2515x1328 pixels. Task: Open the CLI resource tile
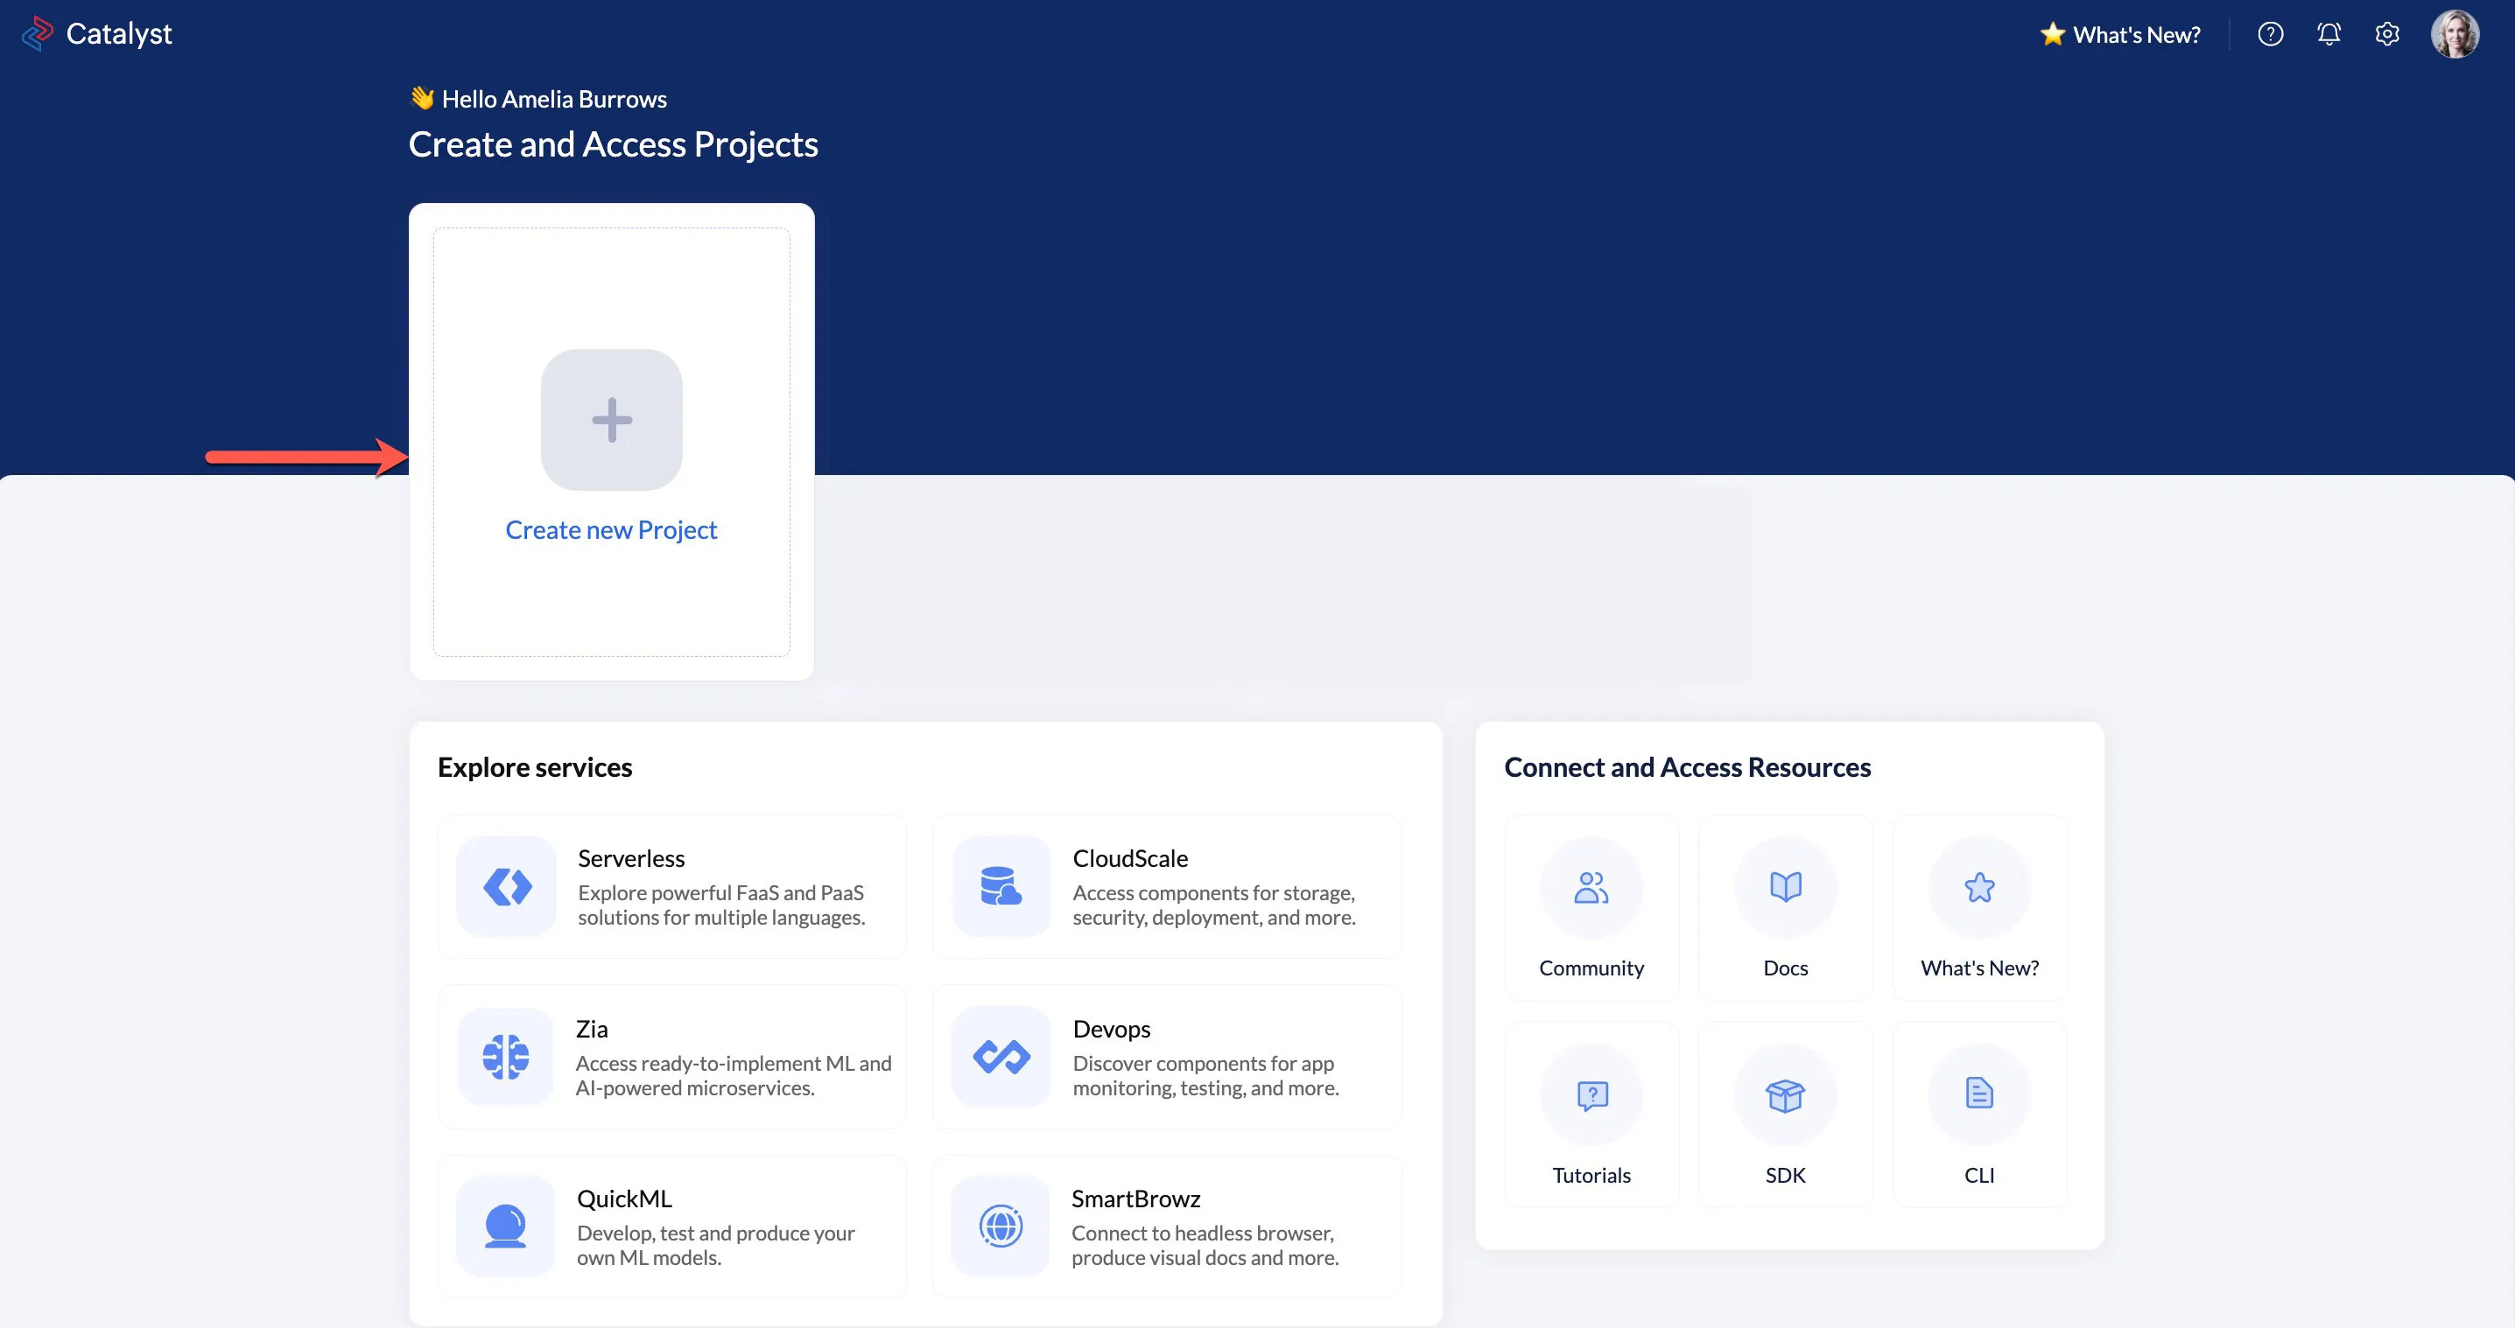point(1979,1115)
